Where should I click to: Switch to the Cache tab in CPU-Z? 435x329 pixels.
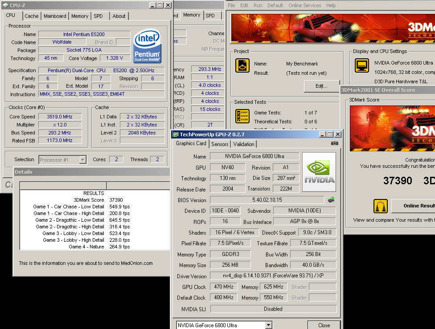tap(32, 16)
